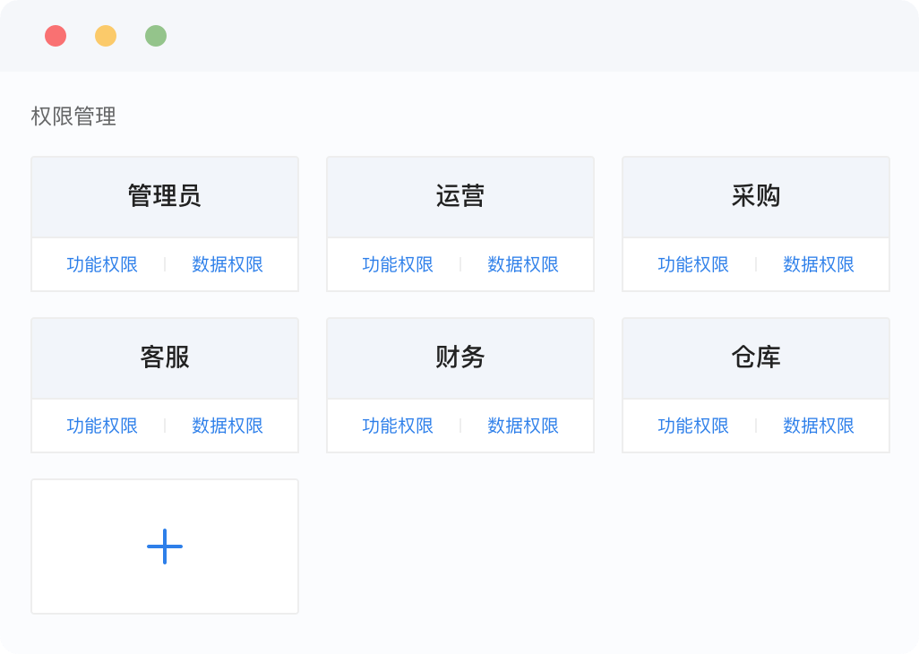The image size is (919, 654).
Task: Open 数据权限 for the 管理员 role
Action: [x=227, y=264]
